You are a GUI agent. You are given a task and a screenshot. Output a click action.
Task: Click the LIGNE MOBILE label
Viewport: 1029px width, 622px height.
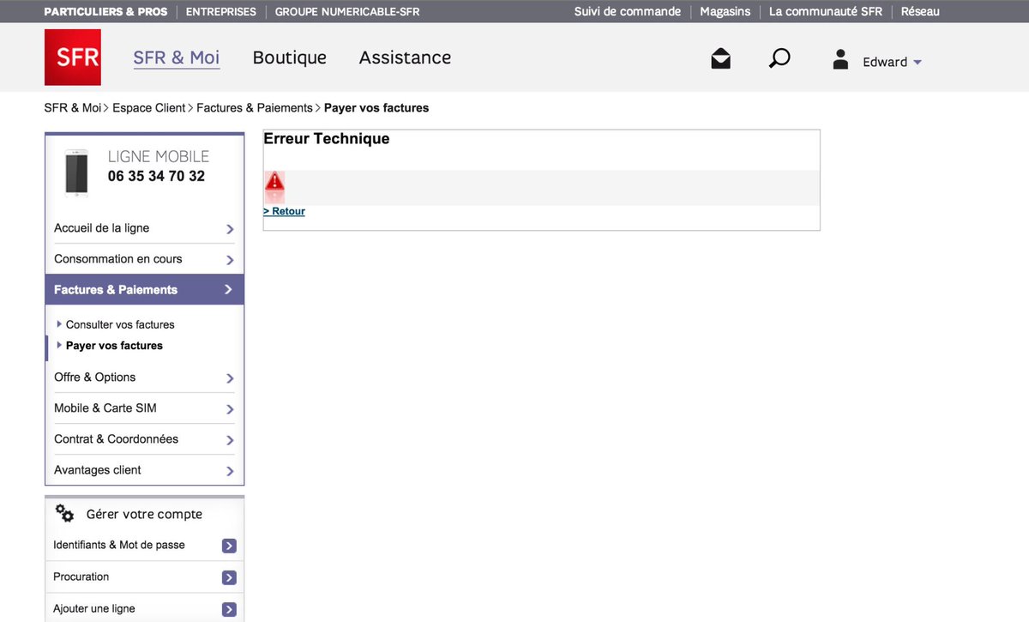click(159, 156)
